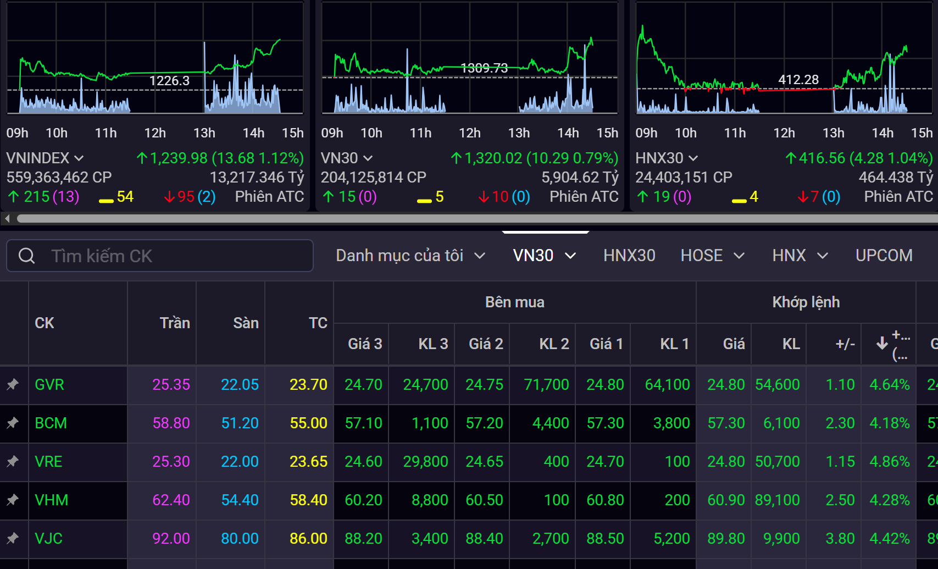
Task: Pin the VRE stock row
Action: 13,461
